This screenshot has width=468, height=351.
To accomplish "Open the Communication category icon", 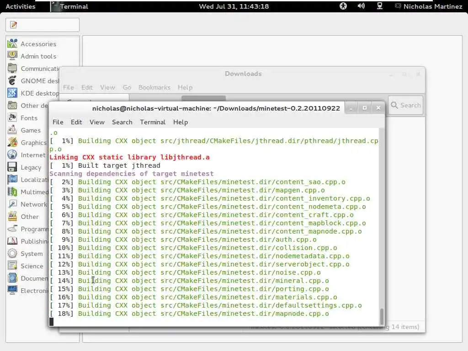I will (x=12, y=69).
